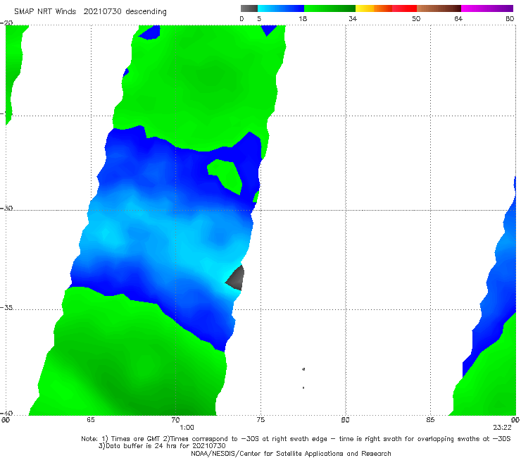Viewport: 521px width, 458px height.
Task: Click the '18' label under the color bar
Action: (303, 18)
